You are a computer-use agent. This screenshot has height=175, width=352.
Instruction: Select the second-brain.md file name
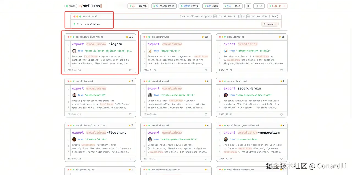tap(237, 81)
